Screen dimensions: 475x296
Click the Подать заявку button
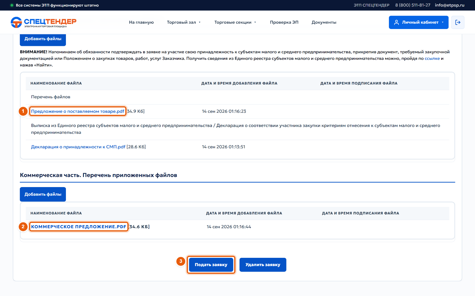(211, 265)
